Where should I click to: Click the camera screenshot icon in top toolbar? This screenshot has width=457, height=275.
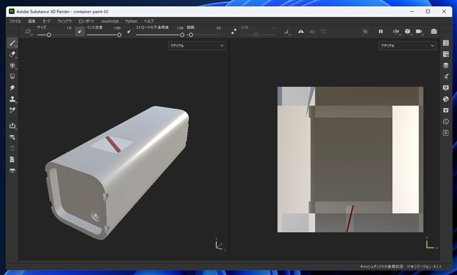(x=434, y=31)
